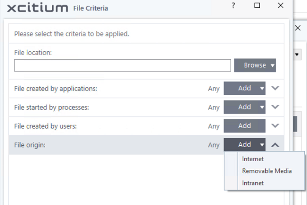This screenshot has width=307, height=205.
Task: Open the Browse dropdown arrow
Action: (x=272, y=65)
